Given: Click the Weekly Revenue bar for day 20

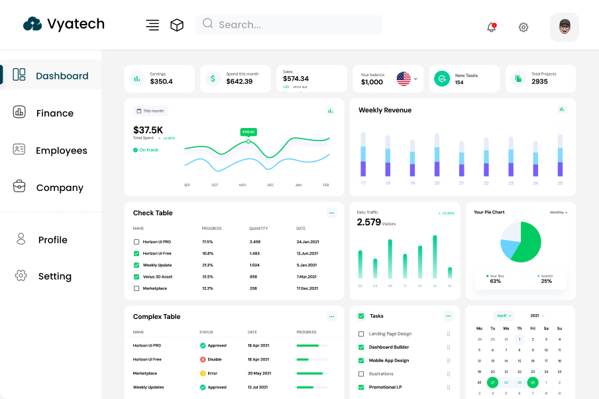Looking at the screenshot, I should (x=437, y=154).
